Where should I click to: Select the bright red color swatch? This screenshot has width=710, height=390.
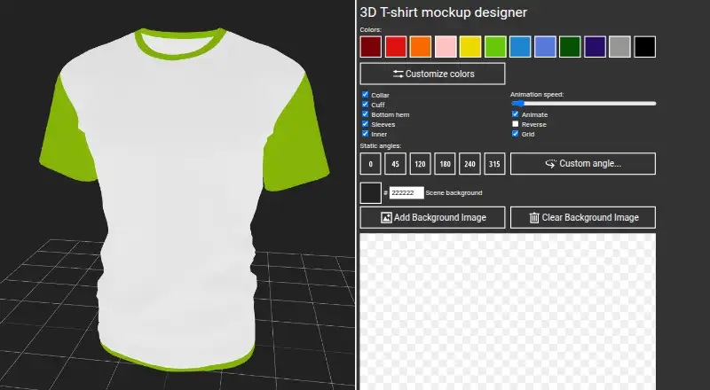point(396,47)
